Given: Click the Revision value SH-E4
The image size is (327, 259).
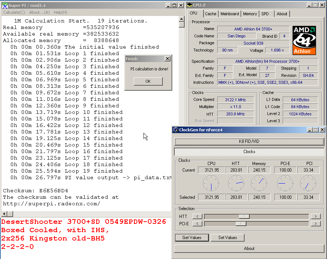Looking at the screenshot, I should click(308, 75).
